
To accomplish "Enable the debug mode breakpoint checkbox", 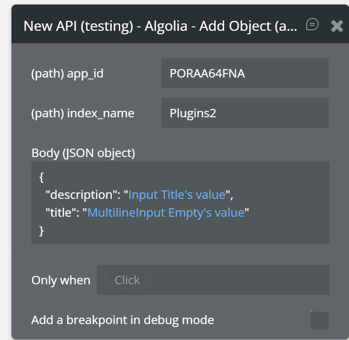I will 319,320.
